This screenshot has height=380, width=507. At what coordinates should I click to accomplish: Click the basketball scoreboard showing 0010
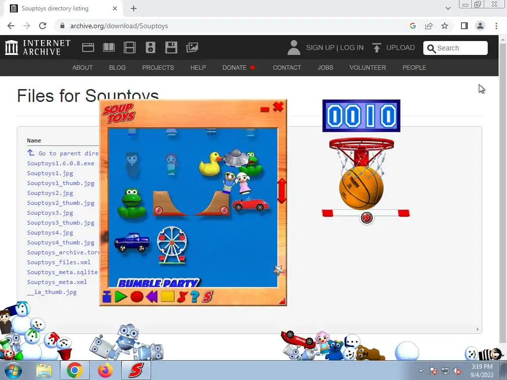[x=361, y=116]
